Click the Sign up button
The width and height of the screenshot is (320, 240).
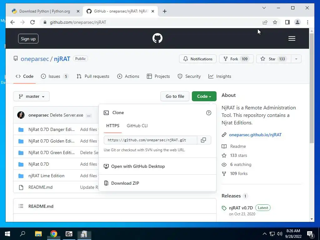(x=28, y=39)
